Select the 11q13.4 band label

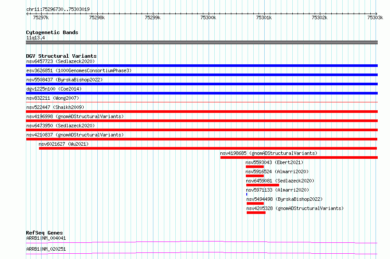point(35,38)
